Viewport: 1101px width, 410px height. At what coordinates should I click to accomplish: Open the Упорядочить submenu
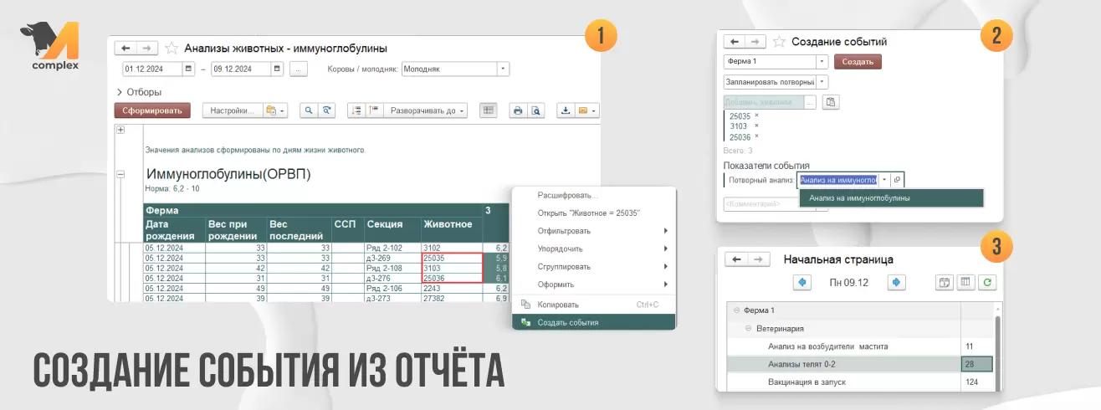[594, 249]
